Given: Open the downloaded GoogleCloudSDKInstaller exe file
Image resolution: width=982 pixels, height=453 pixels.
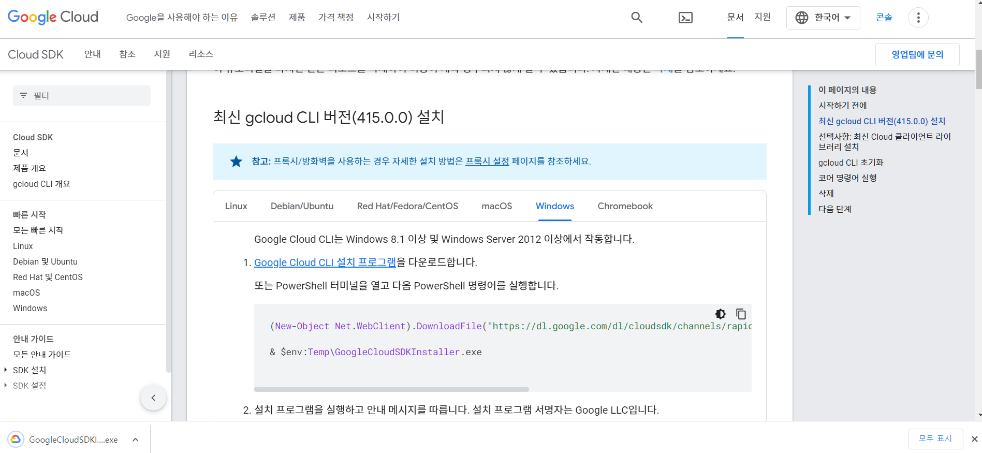Looking at the screenshot, I should click(x=64, y=440).
